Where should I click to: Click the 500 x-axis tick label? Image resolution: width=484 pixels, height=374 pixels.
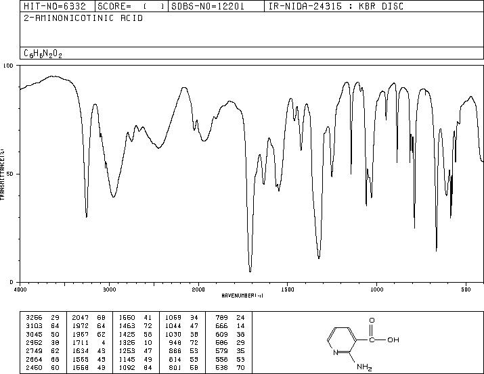(466, 289)
